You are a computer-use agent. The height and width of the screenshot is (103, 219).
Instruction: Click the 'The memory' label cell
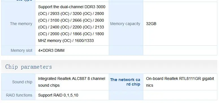(x=18, y=24)
